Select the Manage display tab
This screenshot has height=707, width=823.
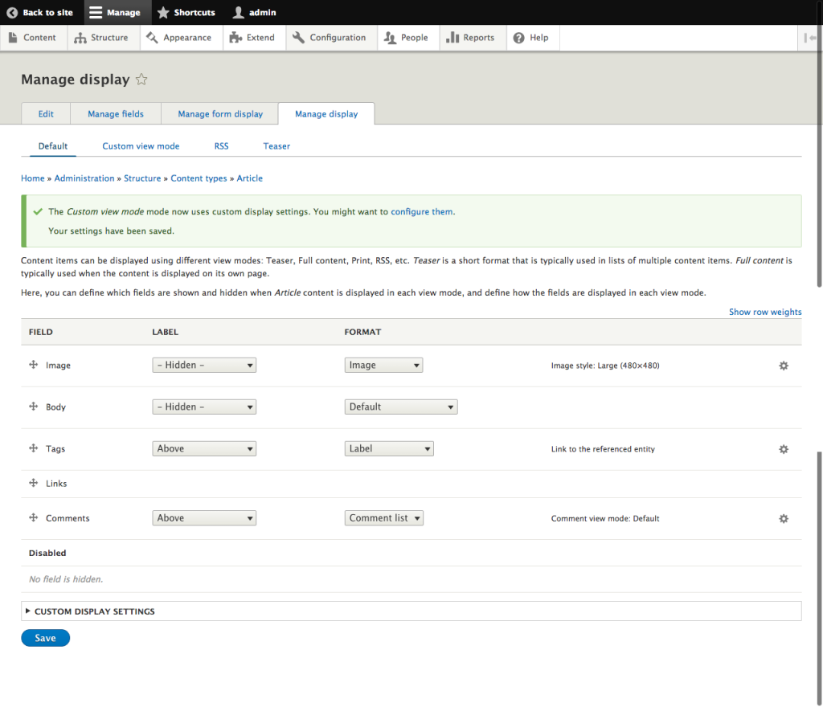(326, 114)
